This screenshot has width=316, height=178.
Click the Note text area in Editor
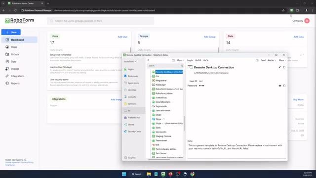[237, 150]
